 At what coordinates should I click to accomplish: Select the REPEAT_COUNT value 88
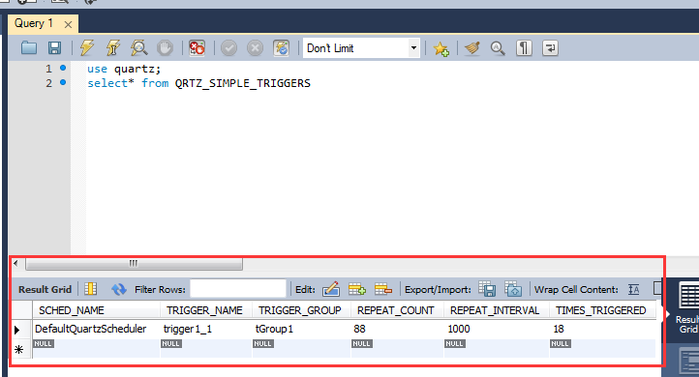(x=397, y=329)
